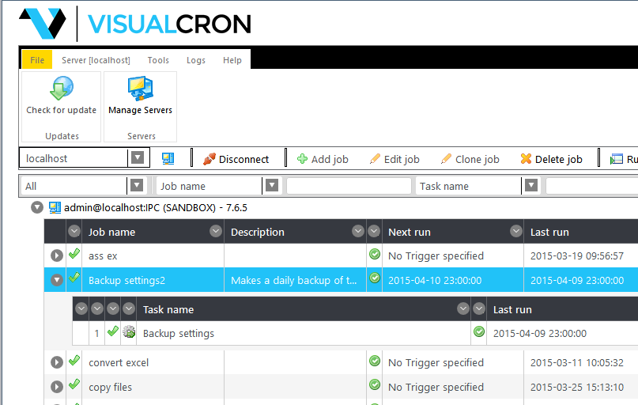Viewport: 638px width, 405px height.
Task: Click the green plus Add job icon
Action: (302, 159)
